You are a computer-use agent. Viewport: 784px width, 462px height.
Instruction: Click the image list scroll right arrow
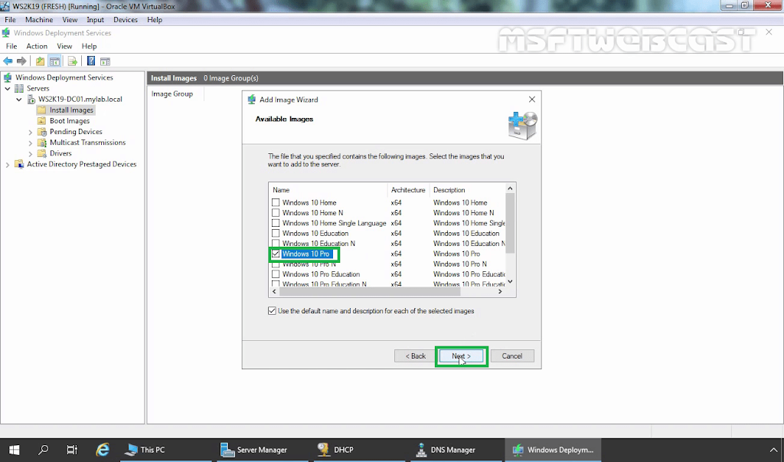[500, 291]
